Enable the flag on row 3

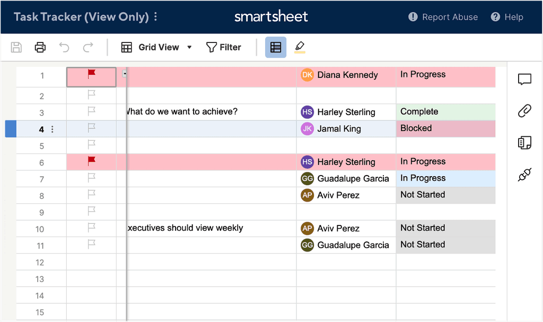click(x=90, y=112)
